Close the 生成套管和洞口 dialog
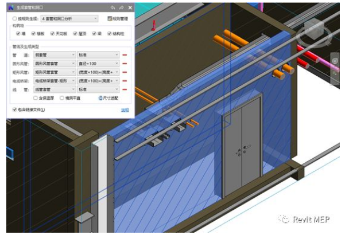The height and width of the screenshot is (235, 345). tap(130, 7)
